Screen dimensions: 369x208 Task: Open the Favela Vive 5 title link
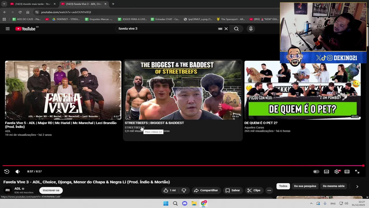click(61, 125)
